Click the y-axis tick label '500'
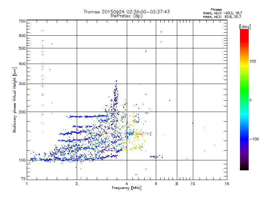 click(x=22, y=48)
